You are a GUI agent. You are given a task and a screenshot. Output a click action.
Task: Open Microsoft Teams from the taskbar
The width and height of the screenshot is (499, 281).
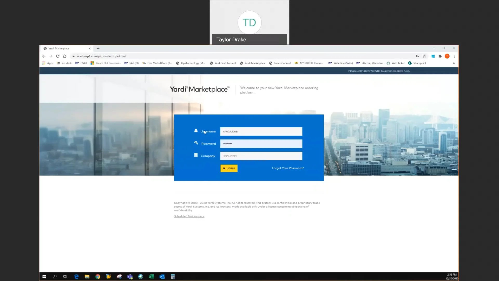(130, 277)
